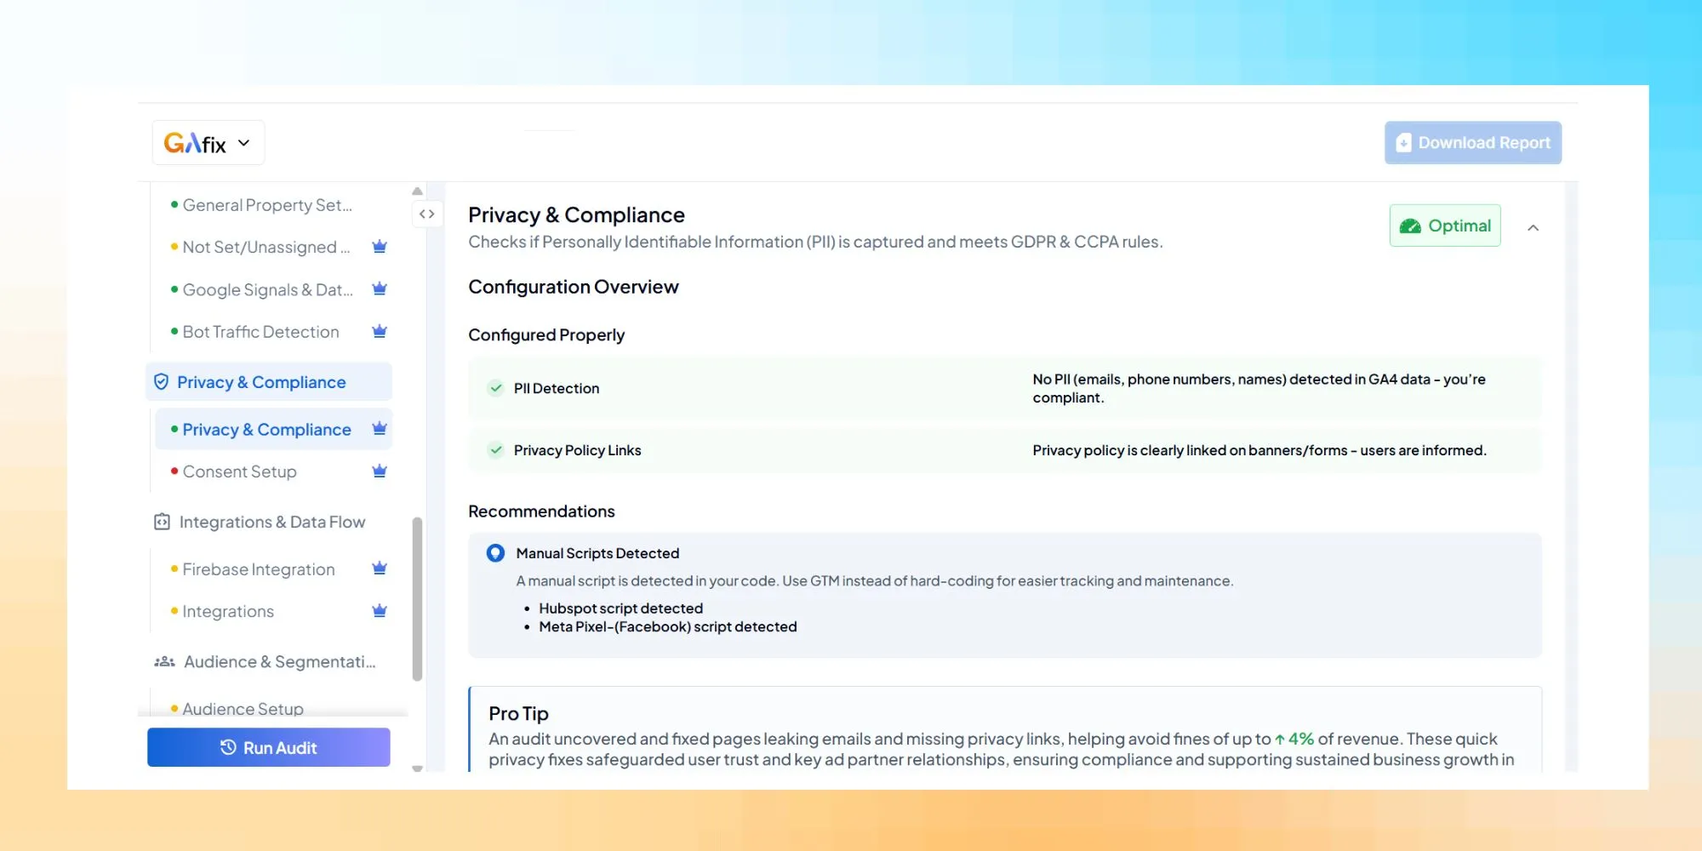Click the shield icon beside Privacy & Compliance
The height and width of the screenshot is (851, 1702).
(162, 381)
